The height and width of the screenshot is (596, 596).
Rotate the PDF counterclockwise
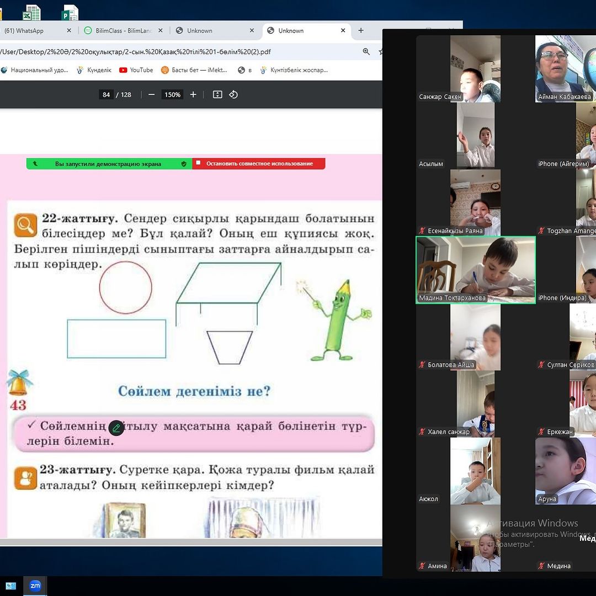[233, 95]
